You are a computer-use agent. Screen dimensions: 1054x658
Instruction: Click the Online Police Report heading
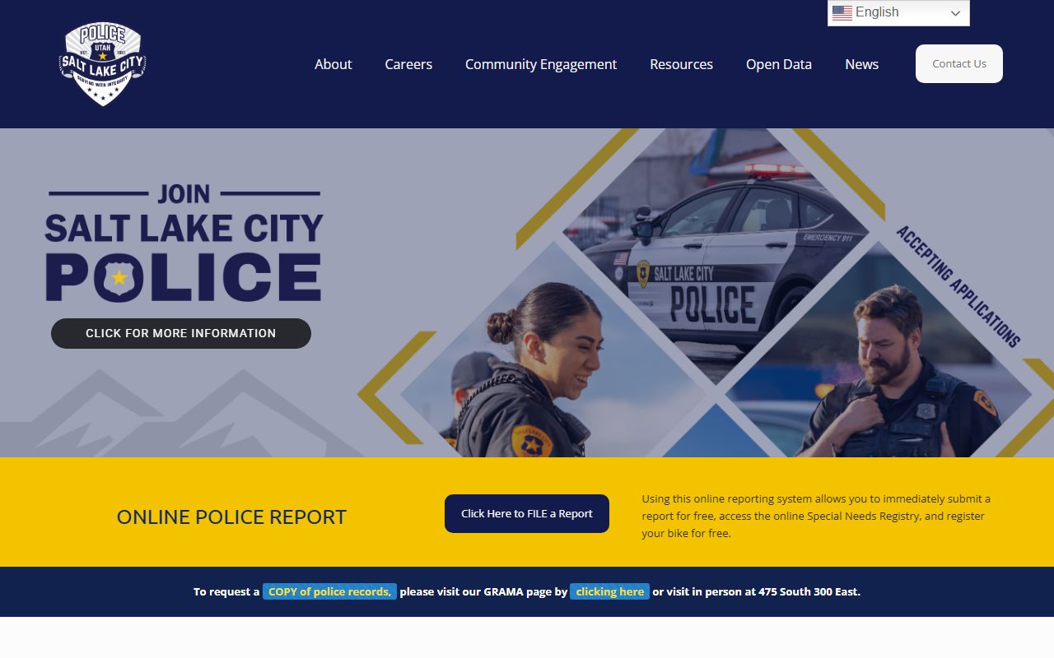click(x=231, y=517)
